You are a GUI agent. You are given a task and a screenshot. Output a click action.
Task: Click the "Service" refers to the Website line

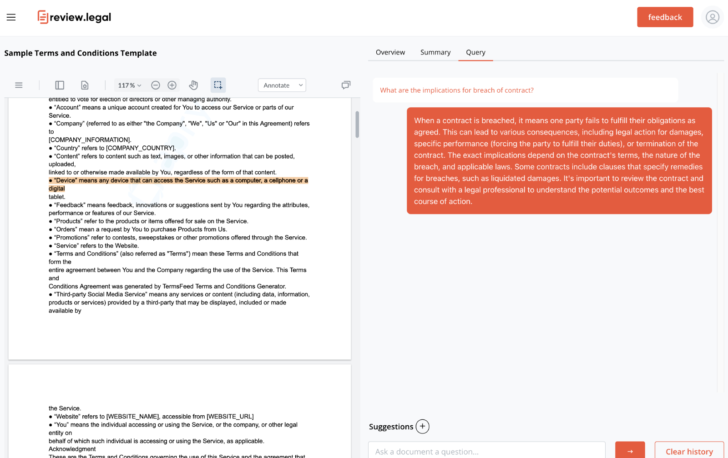coord(94,246)
